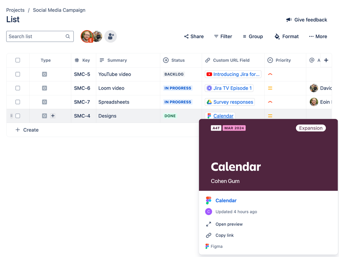Viewport: 339px width, 257px height.
Task: Click the Calendar Figma link in SMC-4 row
Action: (223, 116)
